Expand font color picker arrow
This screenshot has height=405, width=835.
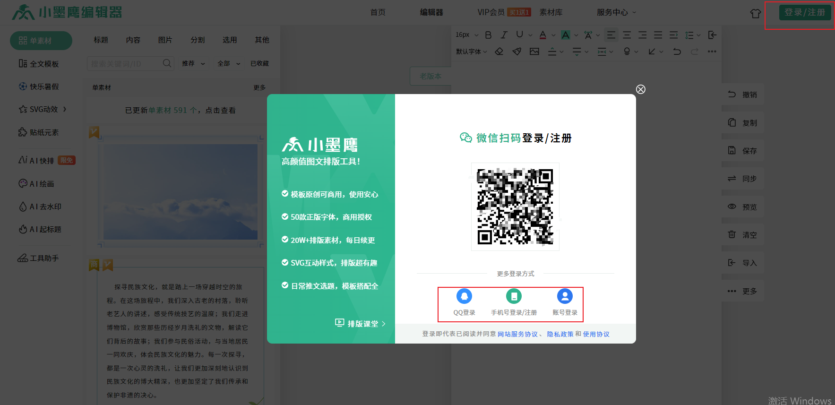point(553,35)
